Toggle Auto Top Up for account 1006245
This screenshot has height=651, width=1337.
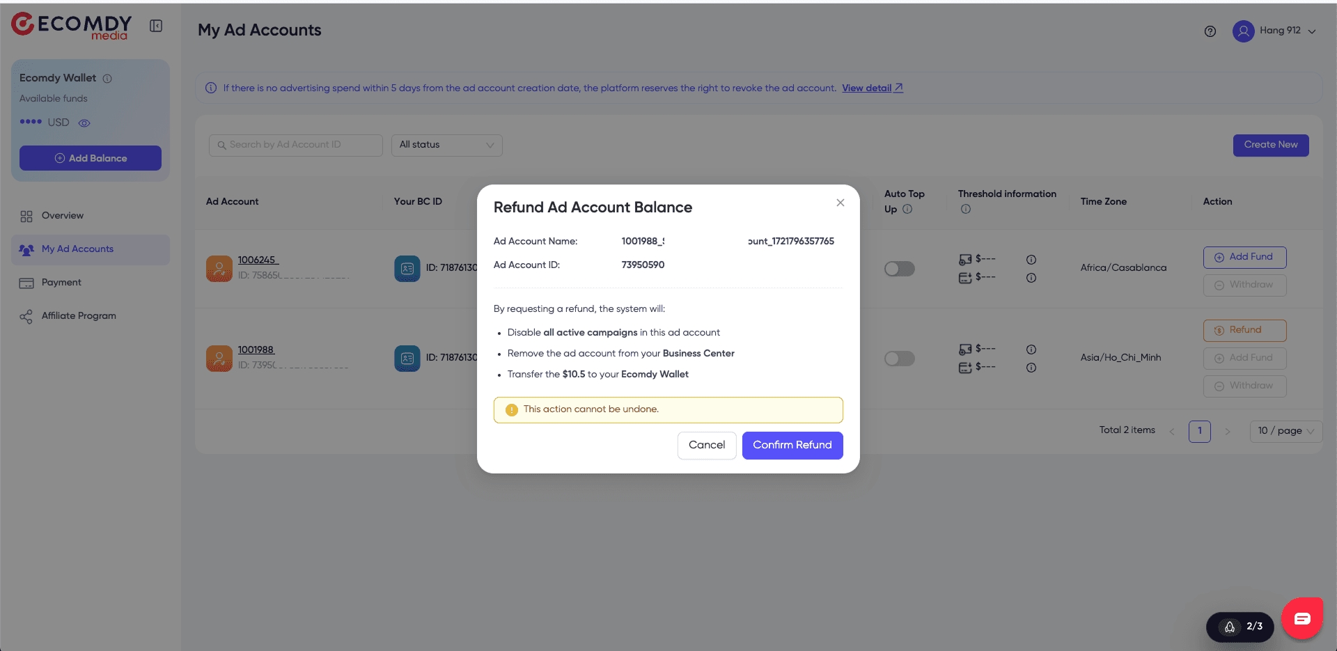(x=899, y=268)
